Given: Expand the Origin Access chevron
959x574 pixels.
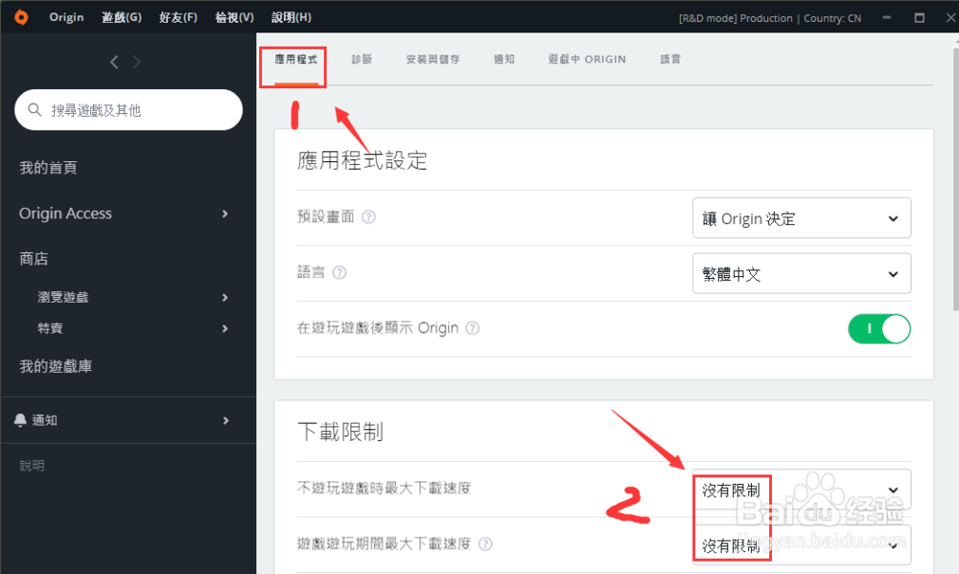Looking at the screenshot, I should click(x=225, y=214).
